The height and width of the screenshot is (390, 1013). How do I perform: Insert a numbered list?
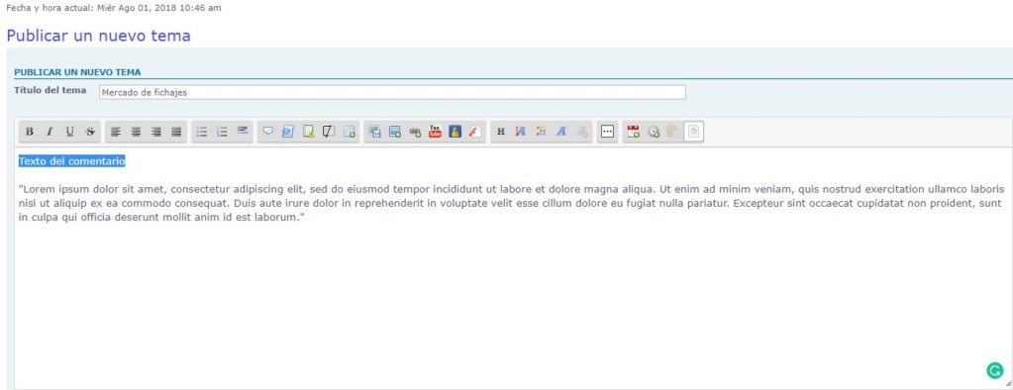(222, 132)
